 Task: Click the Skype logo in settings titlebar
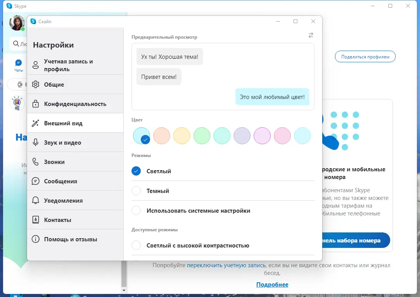point(34,22)
